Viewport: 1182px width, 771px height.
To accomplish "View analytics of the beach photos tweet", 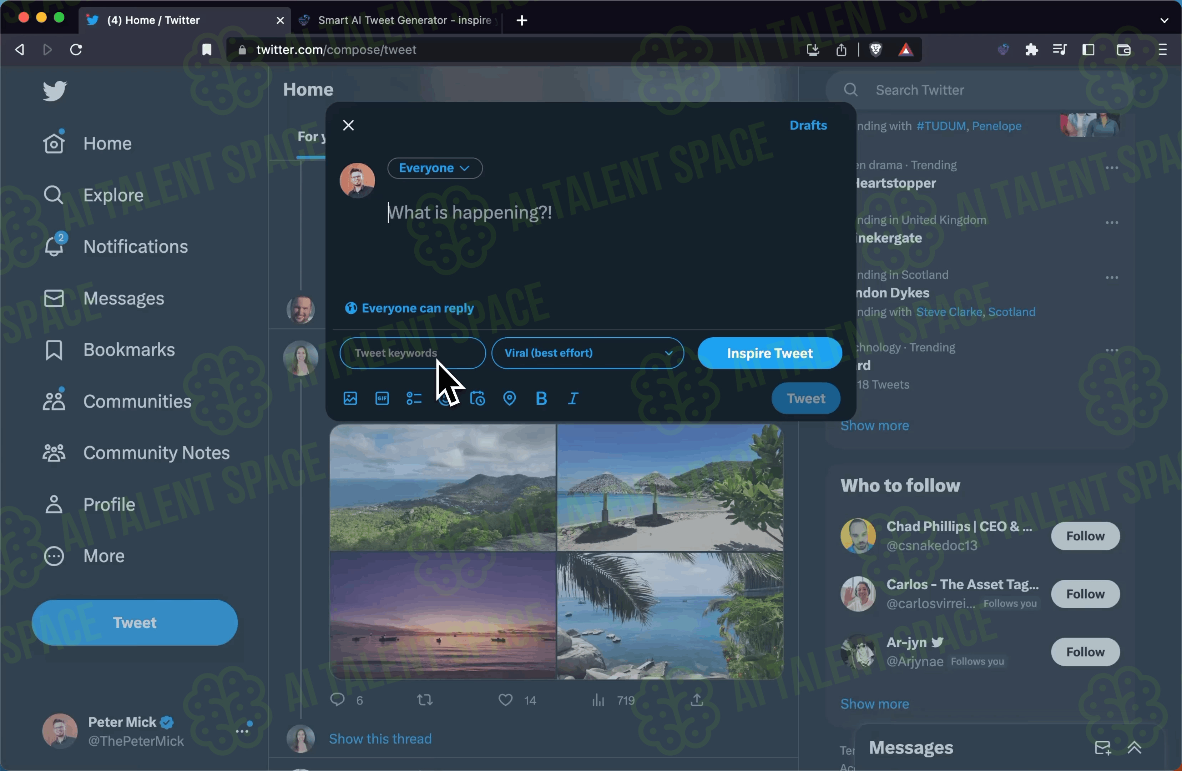I will [x=598, y=700].
